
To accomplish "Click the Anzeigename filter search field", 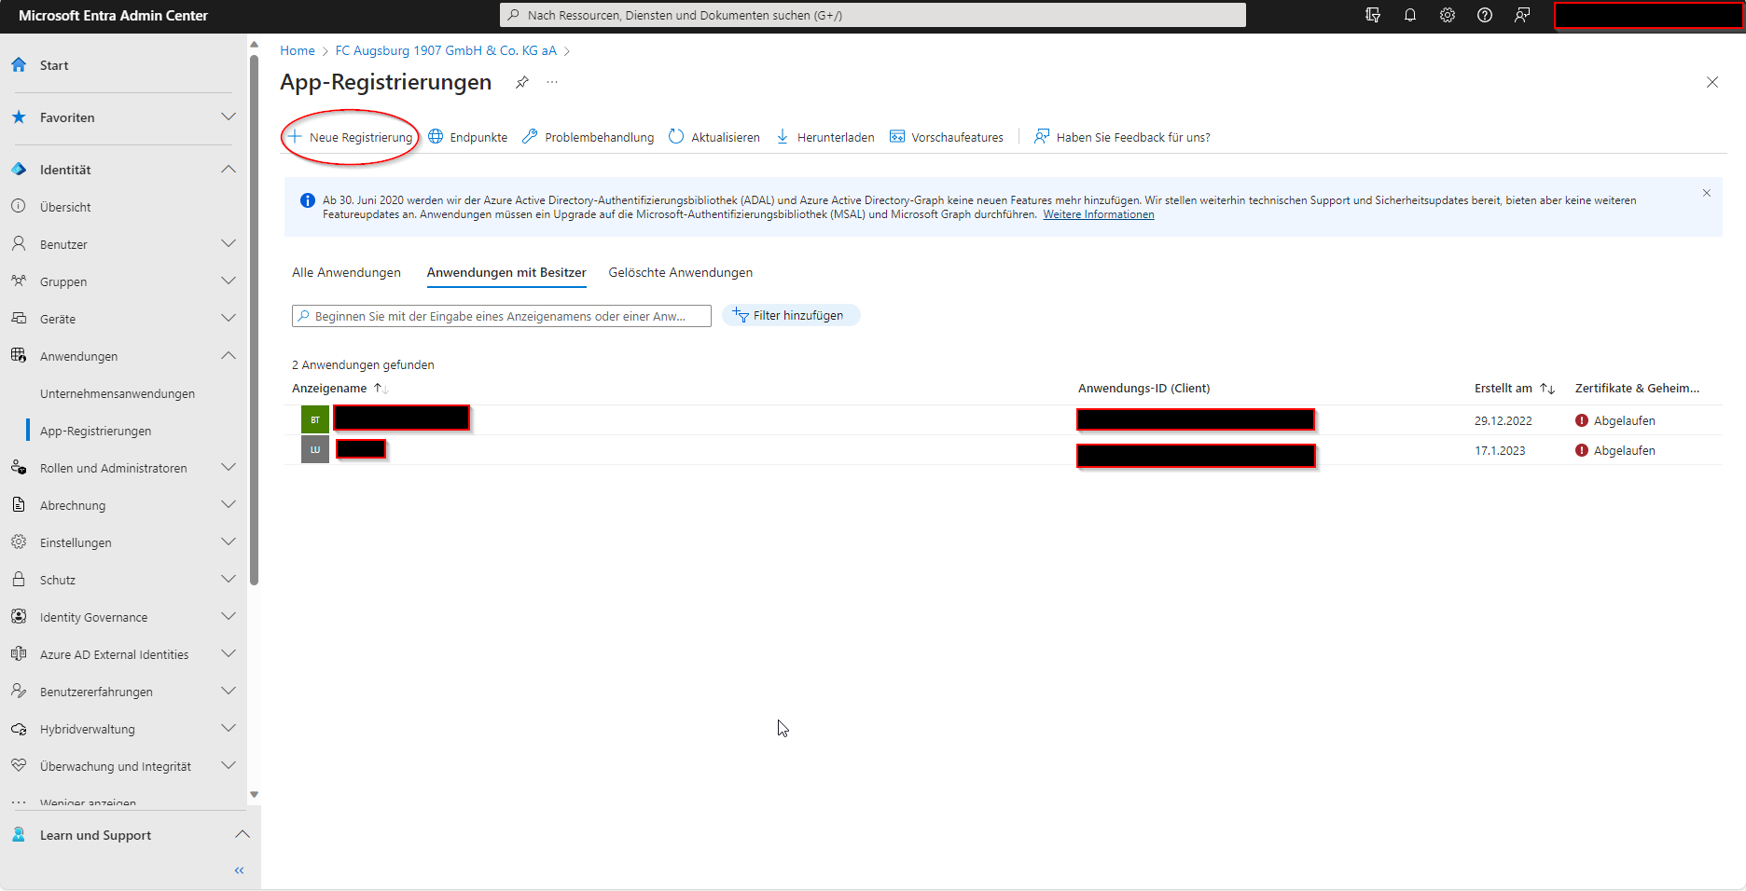I will coord(502,316).
